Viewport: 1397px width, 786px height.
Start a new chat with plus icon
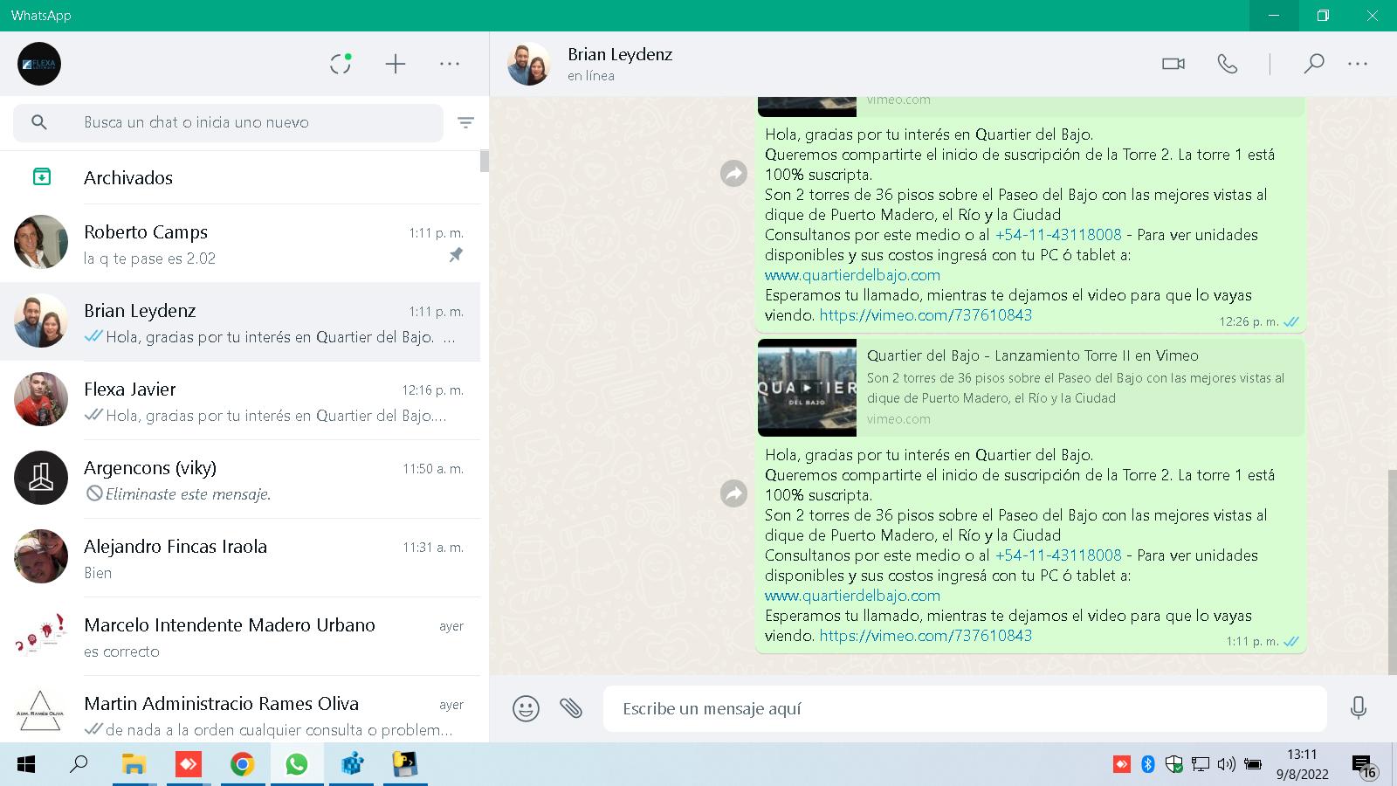[396, 64]
